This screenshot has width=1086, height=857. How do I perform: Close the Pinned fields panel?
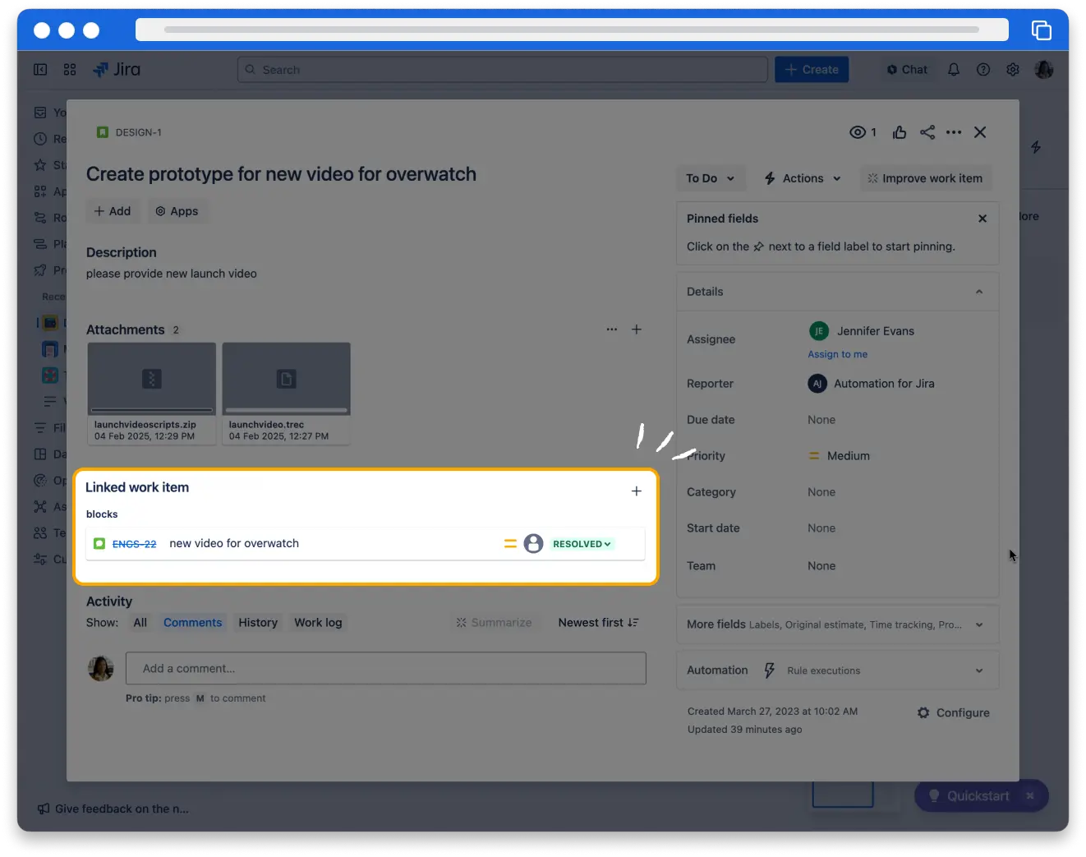[x=982, y=219]
